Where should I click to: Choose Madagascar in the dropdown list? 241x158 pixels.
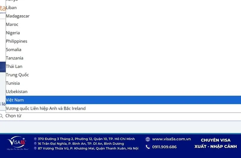click(123, 16)
